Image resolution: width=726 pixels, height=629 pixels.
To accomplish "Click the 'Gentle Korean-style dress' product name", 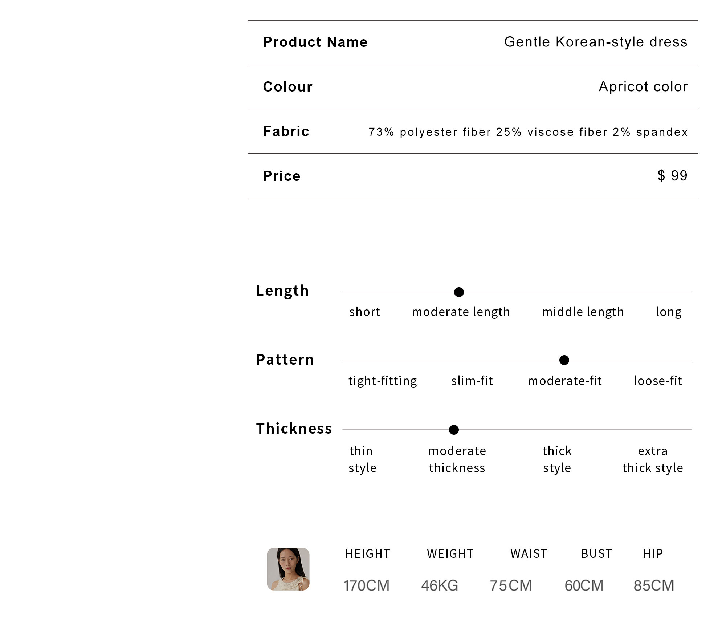I will coord(596,42).
